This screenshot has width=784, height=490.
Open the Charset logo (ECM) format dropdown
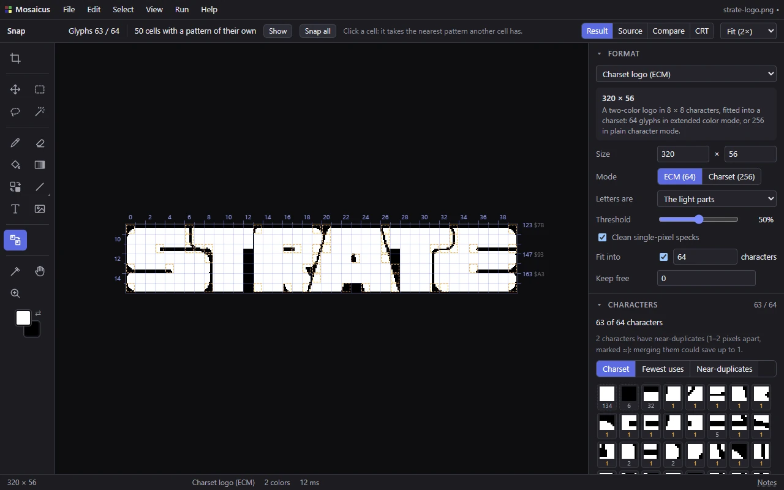[x=686, y=74]
